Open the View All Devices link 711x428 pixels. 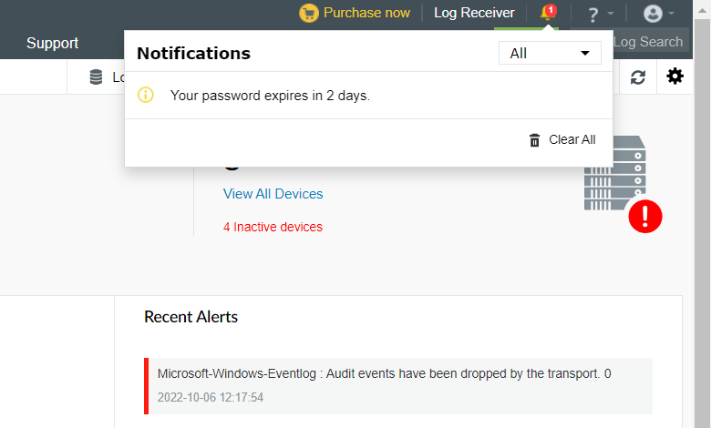click(x=273, y=194)
